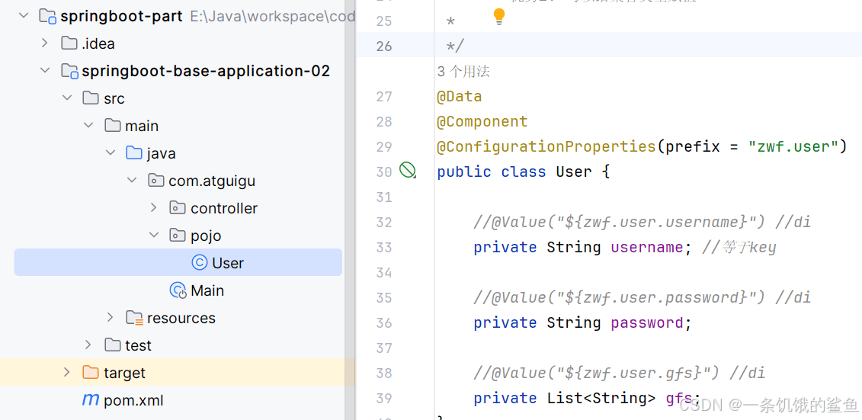
Task: Select the User class icon in tree
Action: (x=199, y=263)
